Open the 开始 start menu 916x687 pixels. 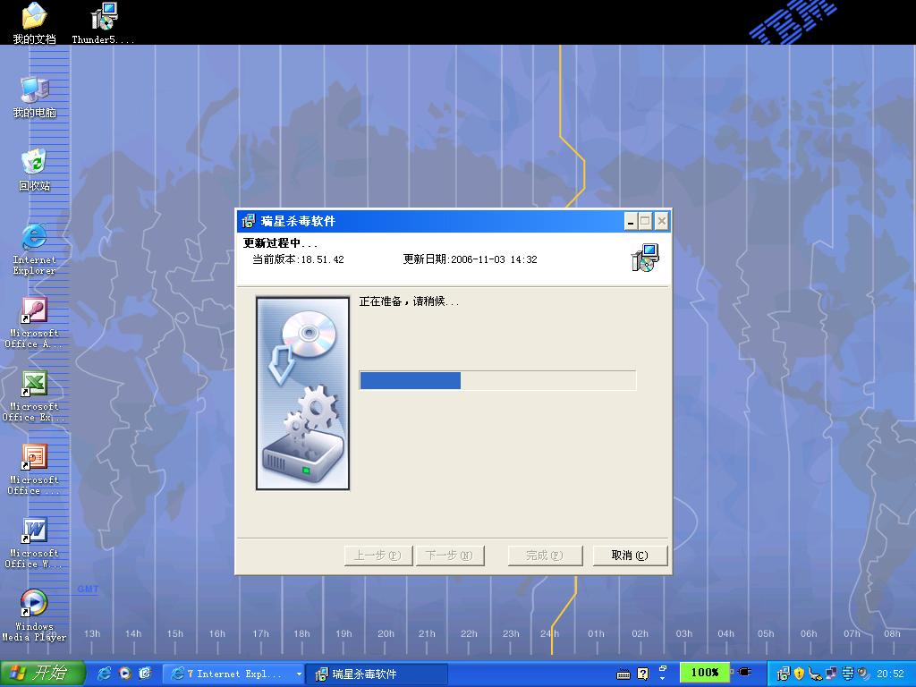point(43,673)
